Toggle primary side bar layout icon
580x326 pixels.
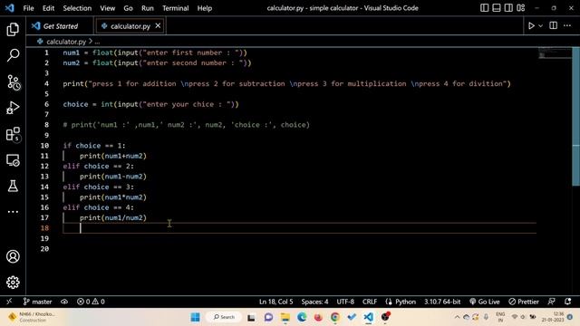coord(484,8)
